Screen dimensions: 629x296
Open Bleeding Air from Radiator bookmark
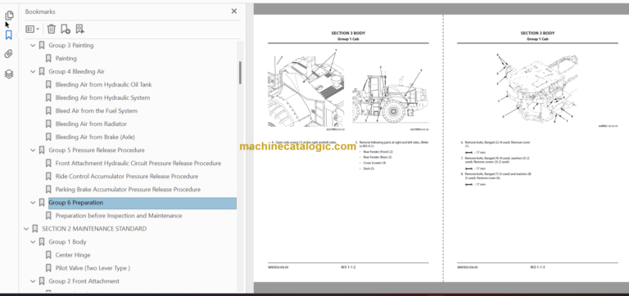coord(91,124)
